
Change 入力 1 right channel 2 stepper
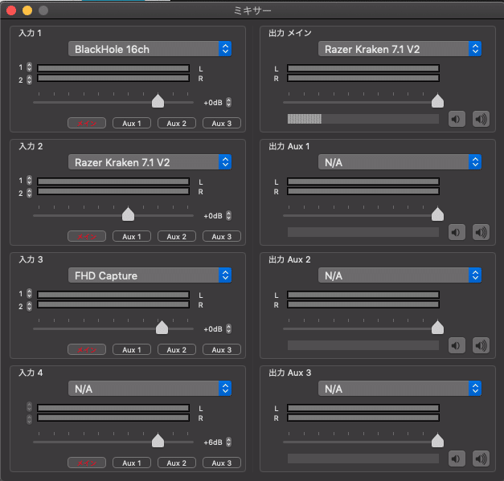click(x=29, y=79)
